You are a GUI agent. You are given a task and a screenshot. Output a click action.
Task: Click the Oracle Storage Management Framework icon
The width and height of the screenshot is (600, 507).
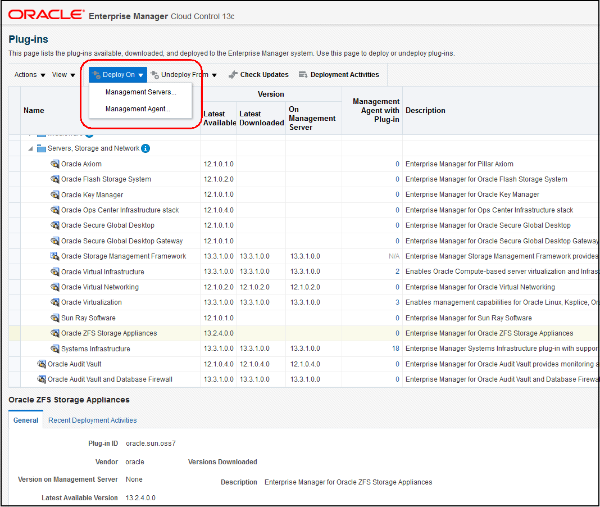click(x=55, y=256)
